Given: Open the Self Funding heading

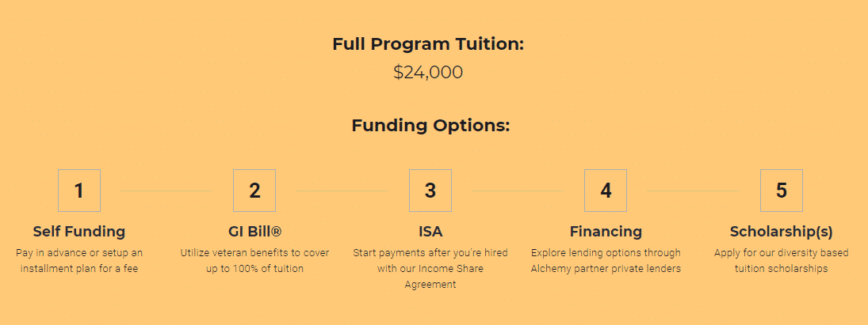Looking at the screenshot, I should coord(79,231).
